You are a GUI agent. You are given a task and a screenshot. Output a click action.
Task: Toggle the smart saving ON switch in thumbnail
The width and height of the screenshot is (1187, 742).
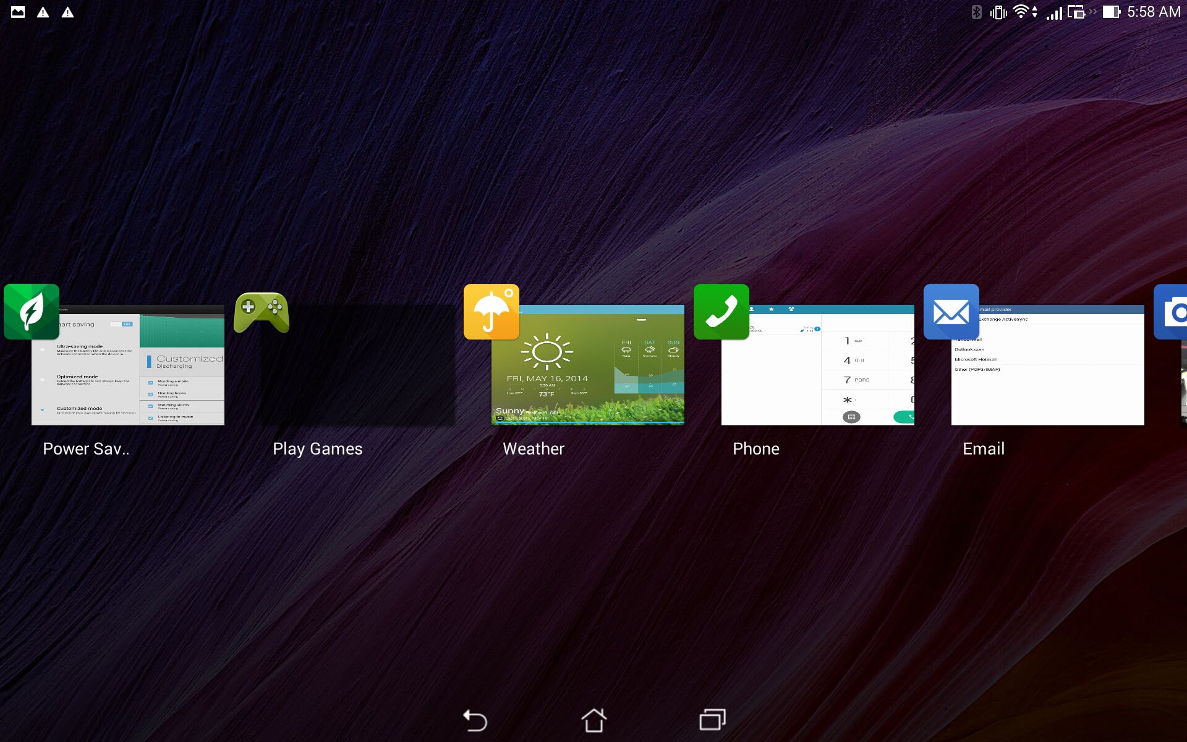(121, 324)
